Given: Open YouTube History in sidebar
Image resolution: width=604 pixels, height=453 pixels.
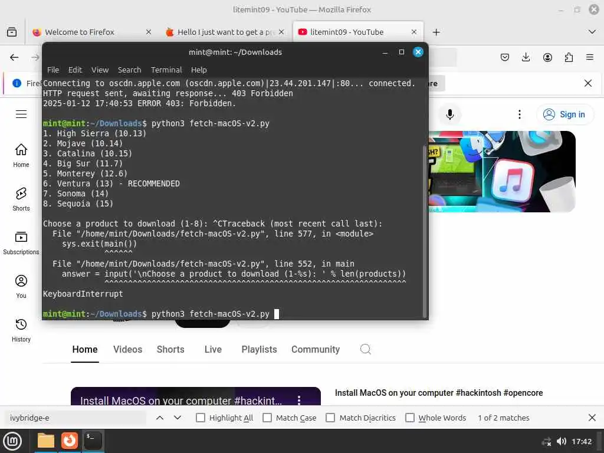Looking at the screenshot, I should (21, 330).
